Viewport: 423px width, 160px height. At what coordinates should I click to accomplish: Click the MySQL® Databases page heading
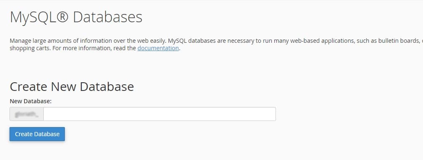tap(76, 17)
